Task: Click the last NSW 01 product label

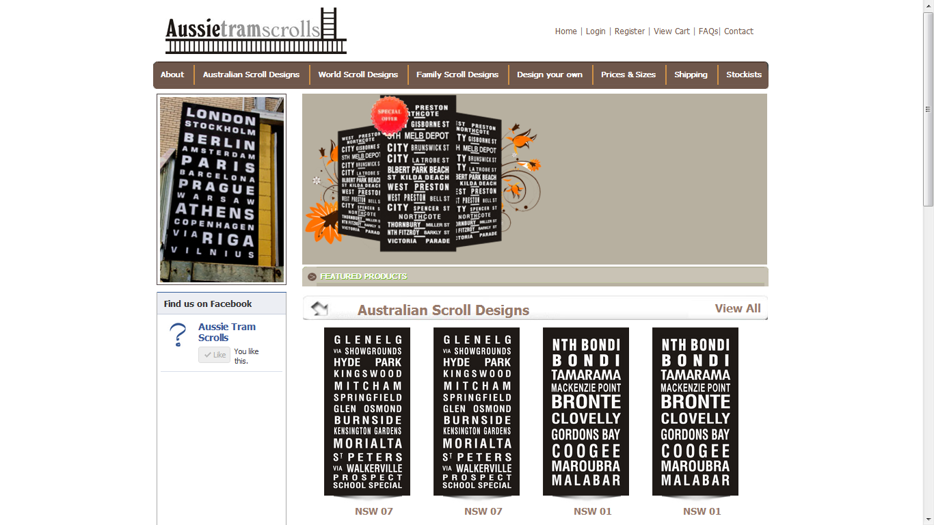Action: [702, 511]
